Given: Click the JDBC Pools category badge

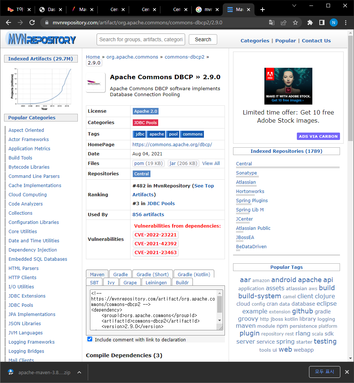Looking at the screenshot, I should point(145,123).
